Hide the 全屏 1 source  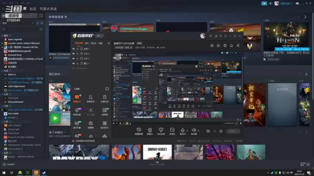73,48
